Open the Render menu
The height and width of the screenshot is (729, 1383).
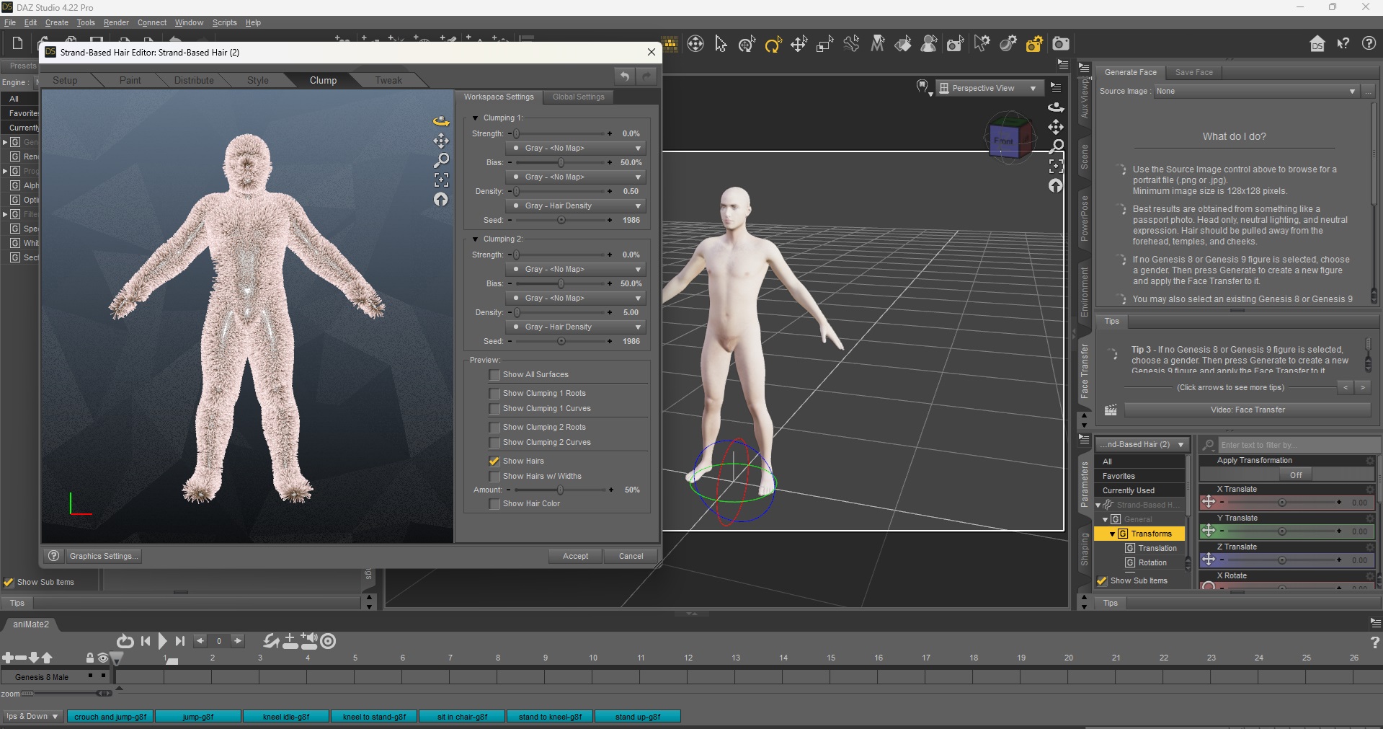tap(116, 22)
